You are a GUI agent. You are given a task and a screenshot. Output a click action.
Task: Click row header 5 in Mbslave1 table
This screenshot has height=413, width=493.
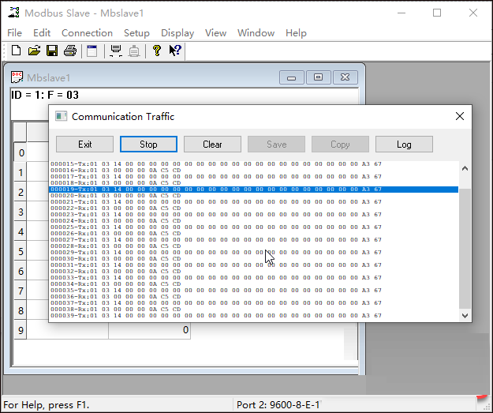coord(21,251)
